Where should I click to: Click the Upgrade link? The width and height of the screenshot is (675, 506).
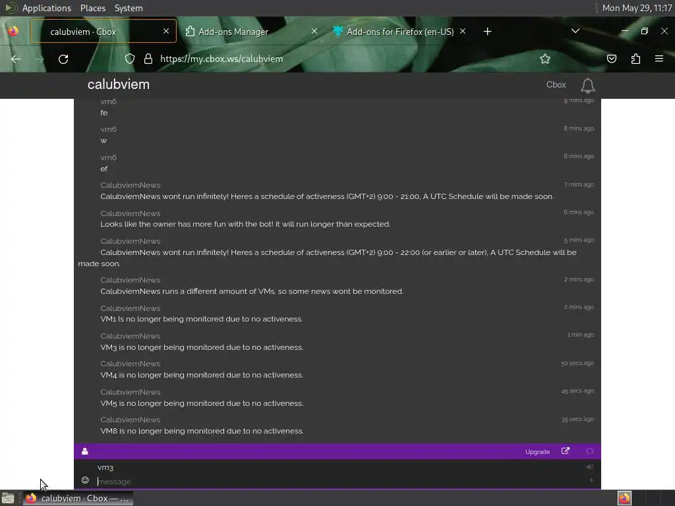click(x=537, y=452)
